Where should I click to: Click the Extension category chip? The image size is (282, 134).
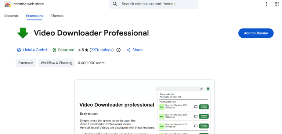point(26,63)
